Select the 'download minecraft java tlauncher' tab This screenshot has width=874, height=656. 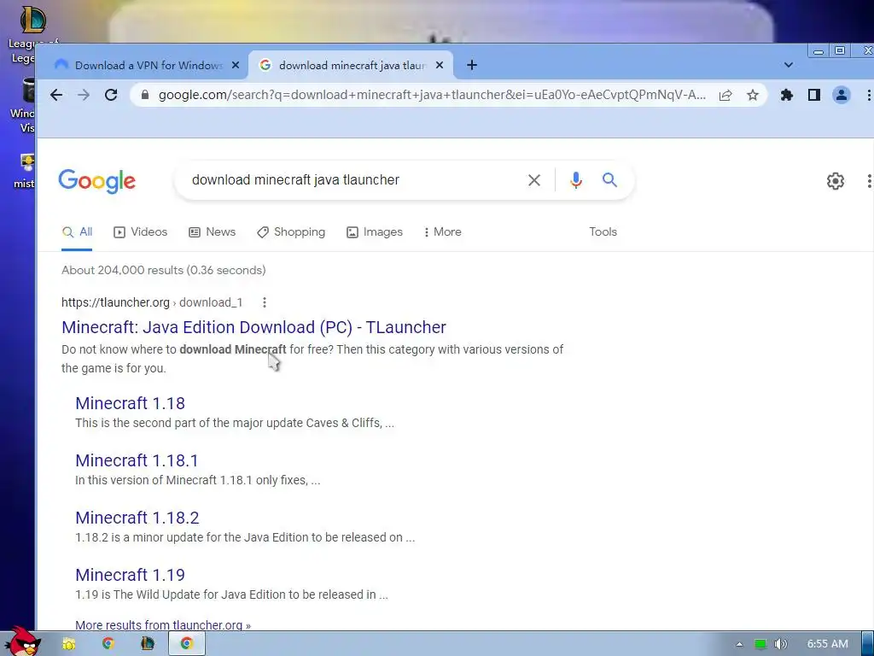tap(351, 65)
